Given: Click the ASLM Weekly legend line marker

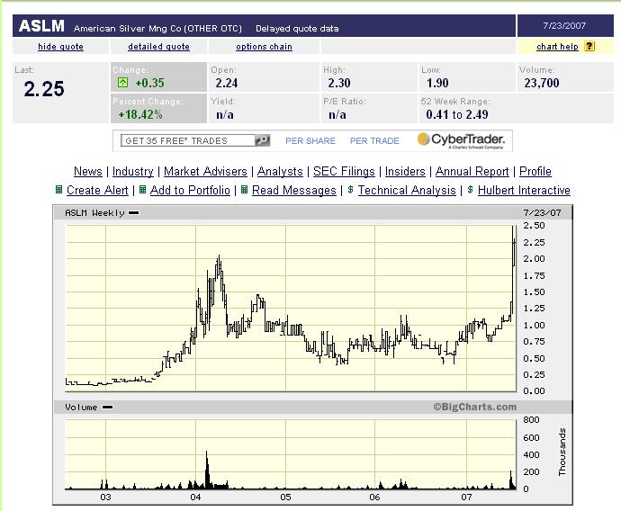Looking at the screenshot, I should 134,213.
